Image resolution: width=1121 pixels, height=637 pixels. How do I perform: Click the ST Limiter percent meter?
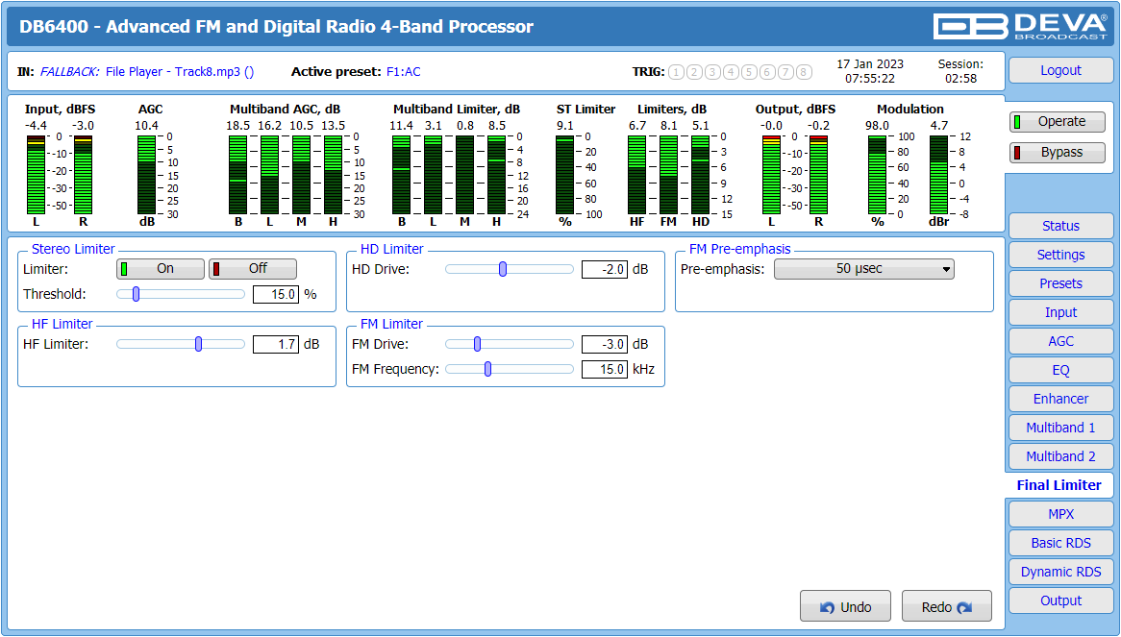pos(564,175)
